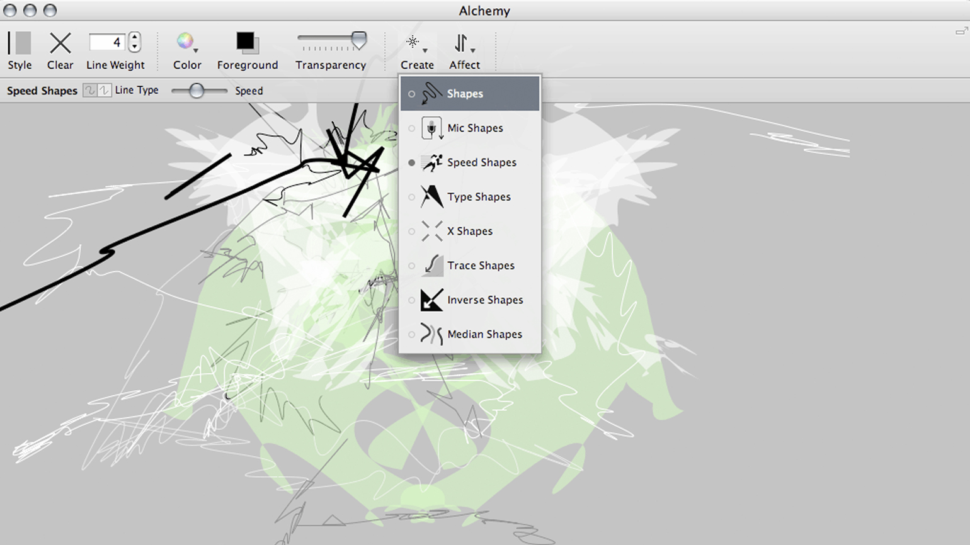This screenshot has height=545, width=970.
Task: Select the Shapes radio button
Action: (x=412, y=94)
